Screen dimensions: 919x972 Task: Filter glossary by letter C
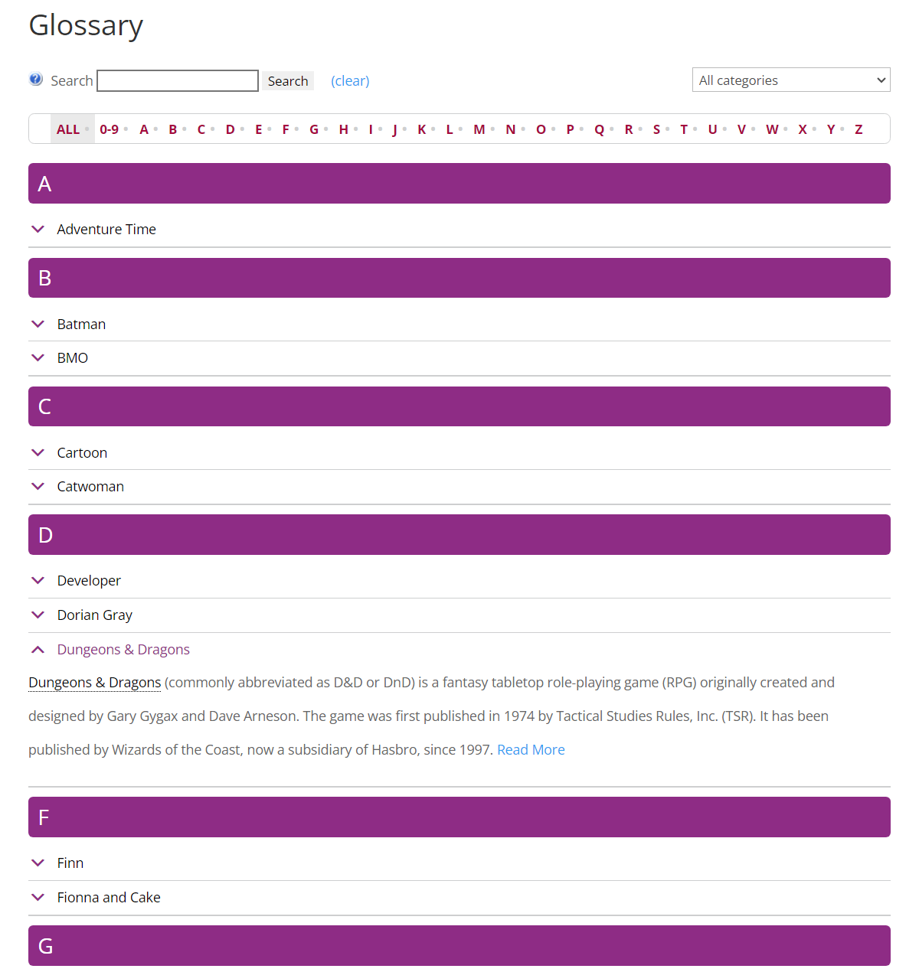(x=201, y=129)
